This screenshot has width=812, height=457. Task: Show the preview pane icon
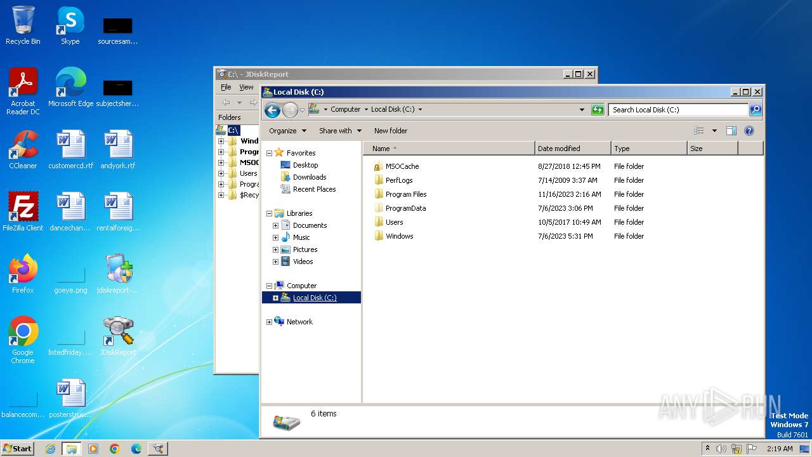click(731, 131)
